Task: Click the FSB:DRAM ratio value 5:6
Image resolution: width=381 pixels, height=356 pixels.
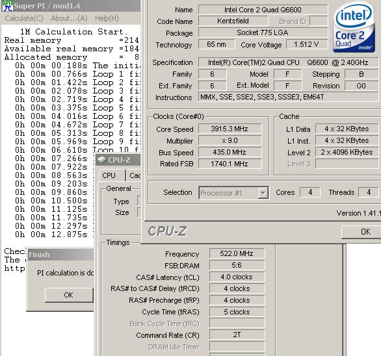Action: (x=237, y=265)
